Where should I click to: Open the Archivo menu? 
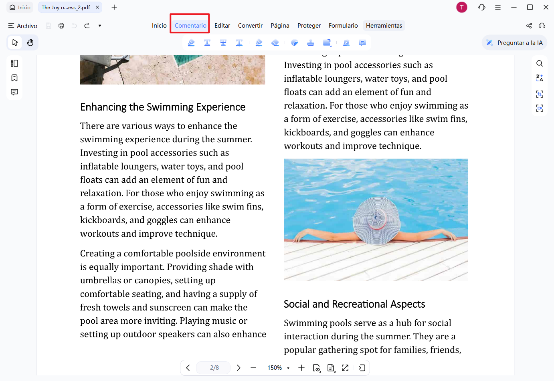23,26
